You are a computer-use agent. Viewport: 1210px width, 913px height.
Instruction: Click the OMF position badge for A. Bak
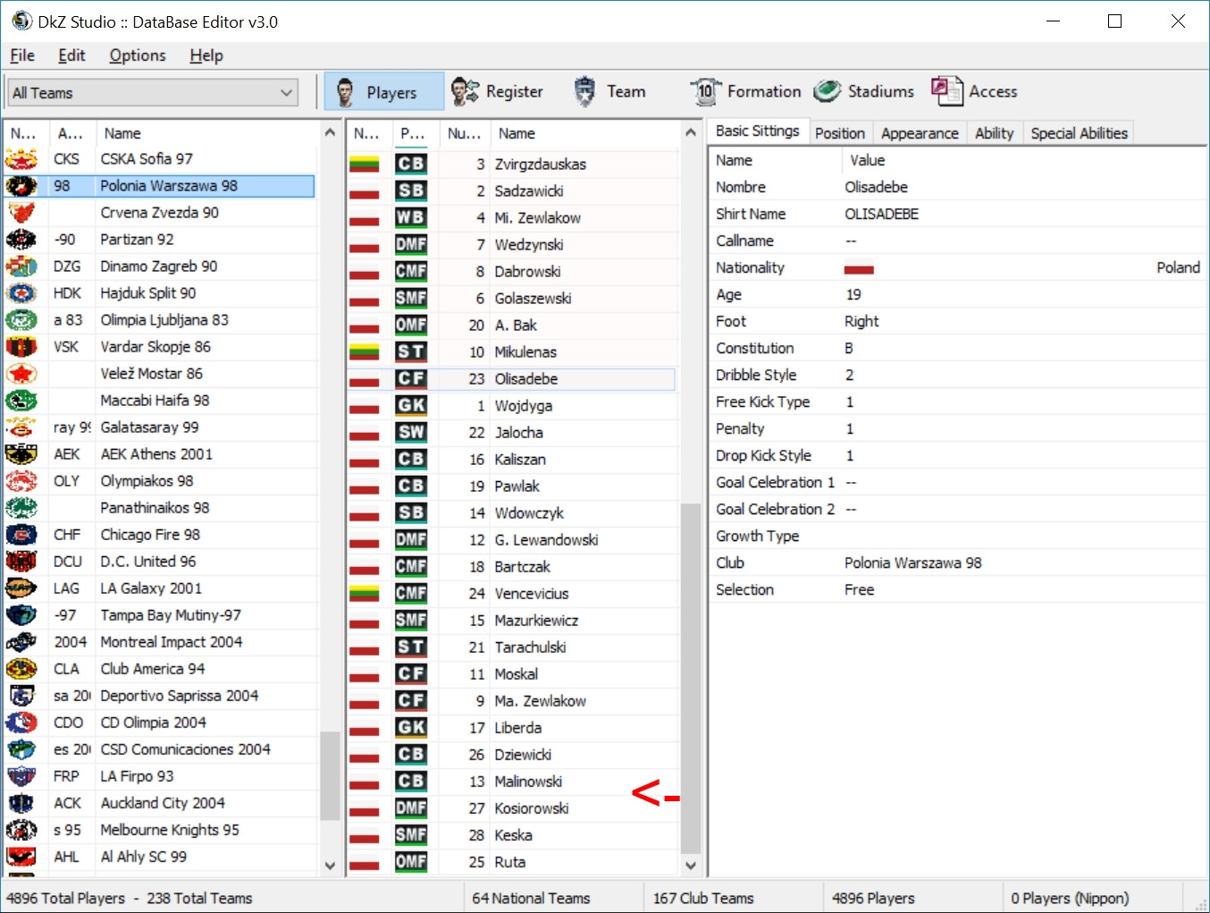[x=411, y=325]
